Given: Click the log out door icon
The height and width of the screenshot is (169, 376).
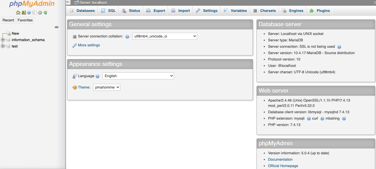Looking at the screenshot, I should [x=24, y=12].
